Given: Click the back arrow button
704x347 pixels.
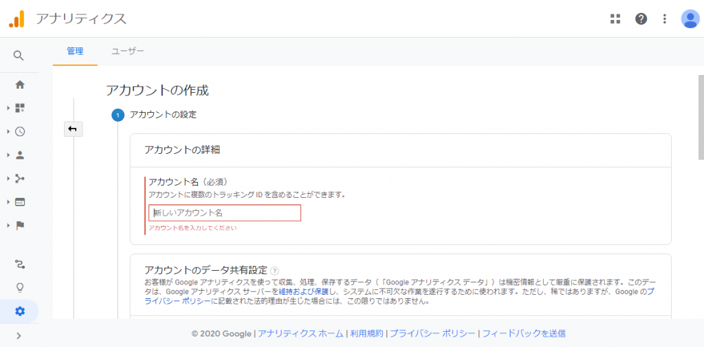Looking at the screenshot, I should (73, 129).
